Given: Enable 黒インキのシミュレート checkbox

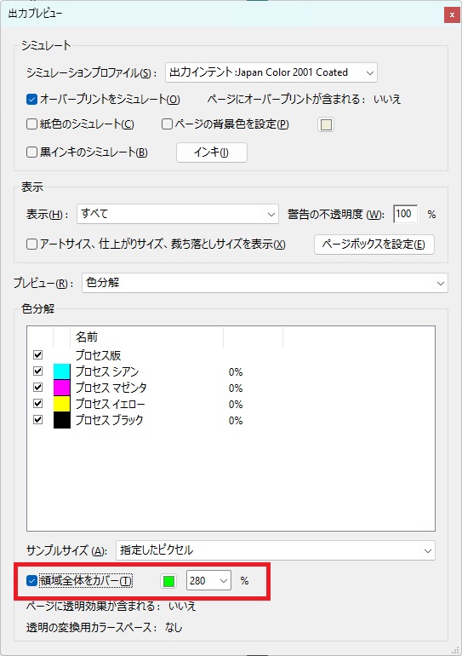Looking at the screenshot, I should click(31, 152).
